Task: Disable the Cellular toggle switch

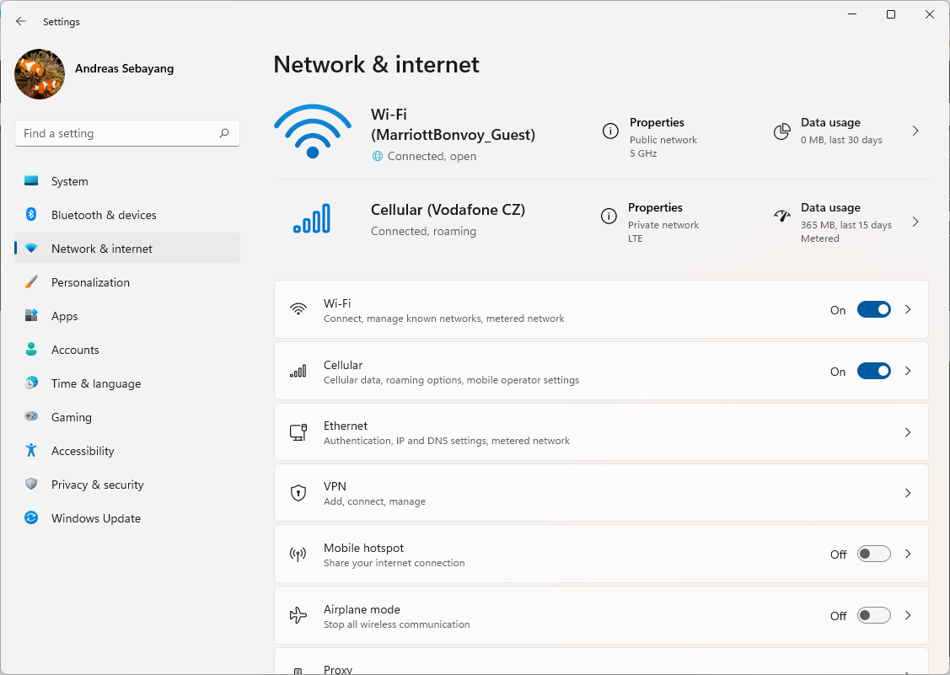Action: click(x=873, y=371)
